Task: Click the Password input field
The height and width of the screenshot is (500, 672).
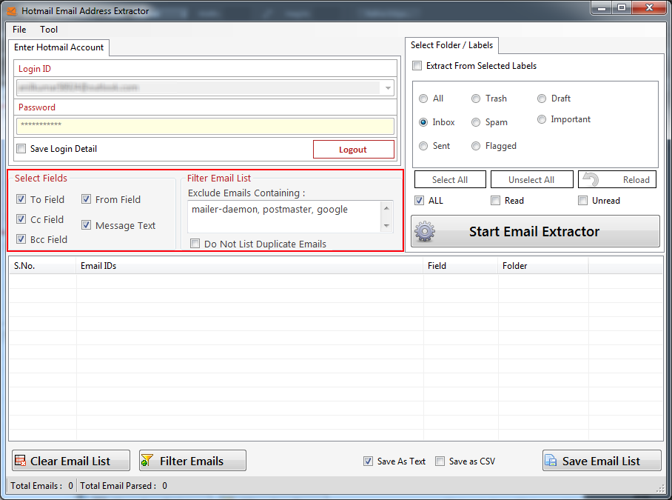Action: pos(205,126)
